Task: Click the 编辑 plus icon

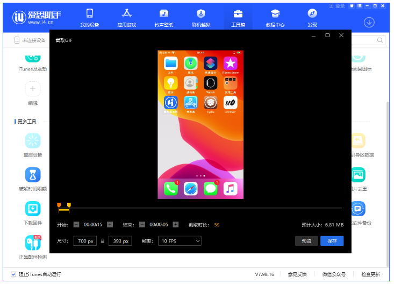Action: pos(33,89)
